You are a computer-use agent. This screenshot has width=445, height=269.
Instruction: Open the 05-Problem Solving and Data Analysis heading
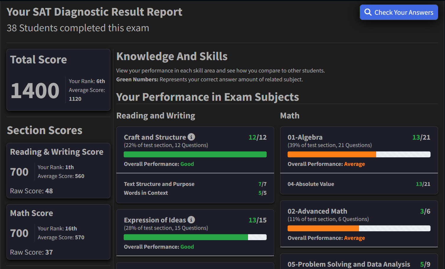(x=349, y=264)
